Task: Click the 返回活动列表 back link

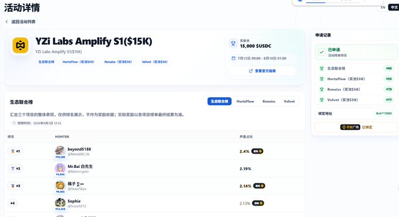Action: pos(23,22)
